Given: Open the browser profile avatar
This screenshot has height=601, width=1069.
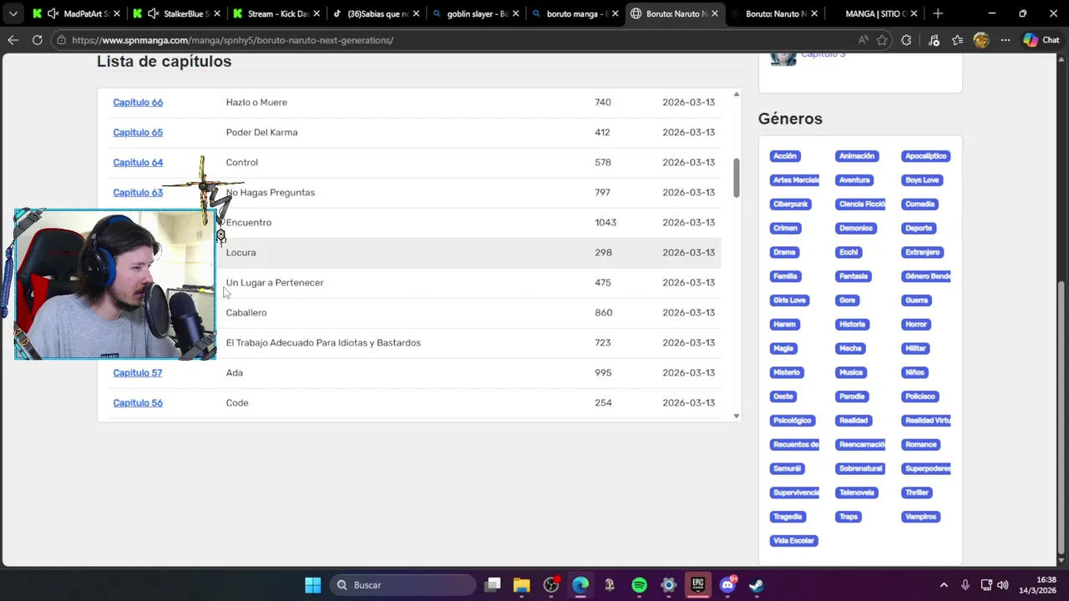Looking at the screenshot, I should pos(981,40).
